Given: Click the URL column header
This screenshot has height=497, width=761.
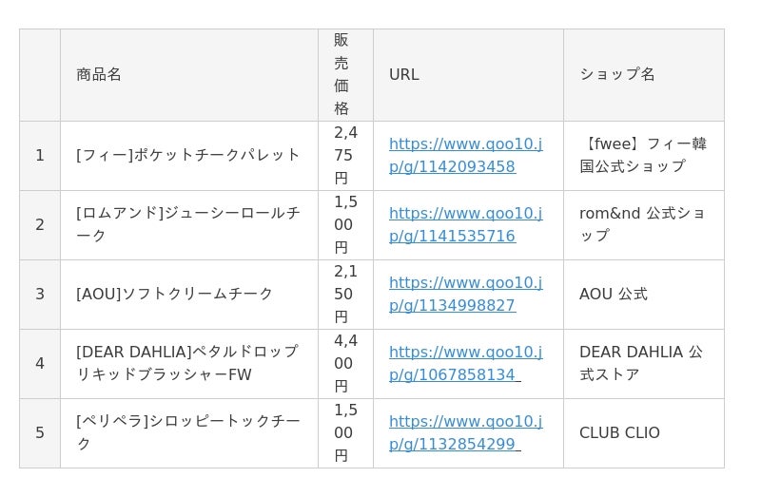Looking at the screenshot, I should click(468, 75).
